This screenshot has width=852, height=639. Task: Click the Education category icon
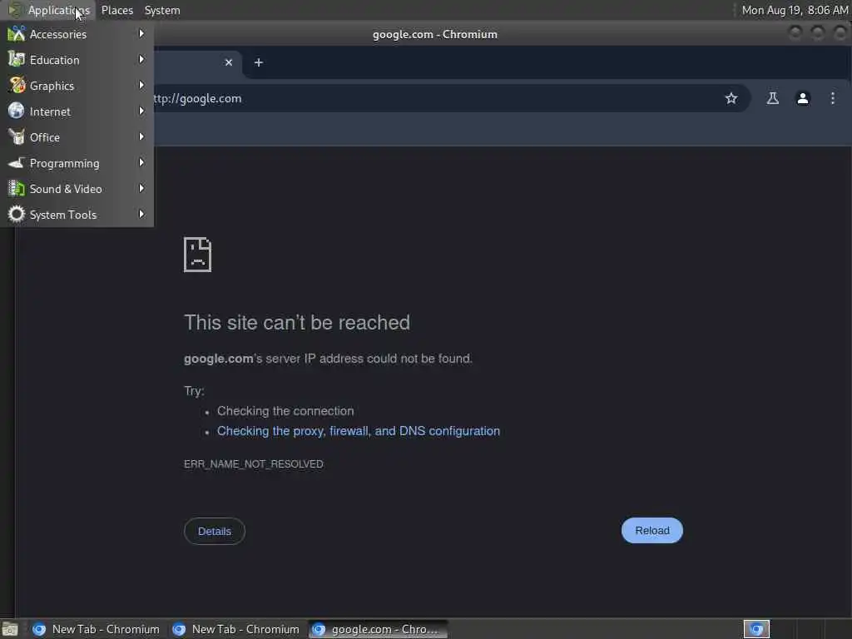[x=17, y=60]
